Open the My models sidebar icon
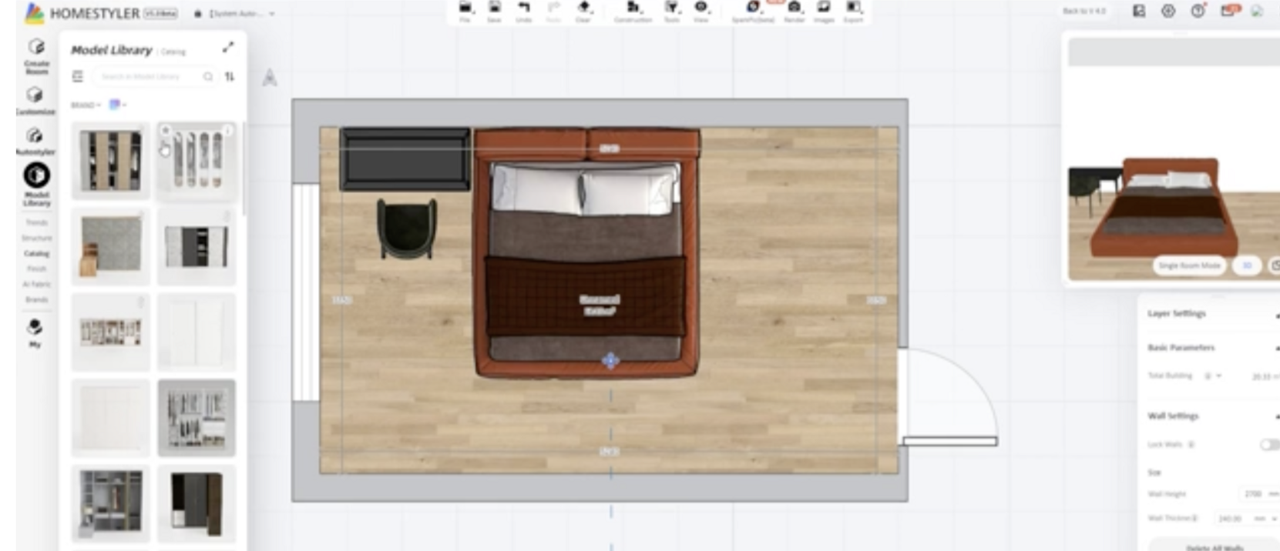The height and width of the screenshot is (551, 1280). [35, 332]
